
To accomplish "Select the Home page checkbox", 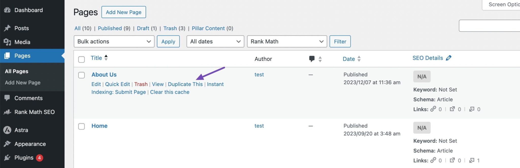I will tap(82, 126).
